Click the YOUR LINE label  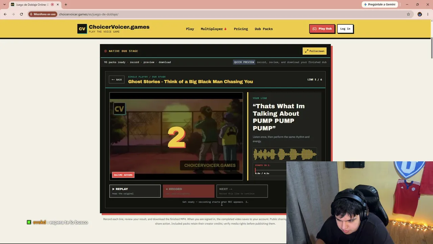click(x=260, y=98)
